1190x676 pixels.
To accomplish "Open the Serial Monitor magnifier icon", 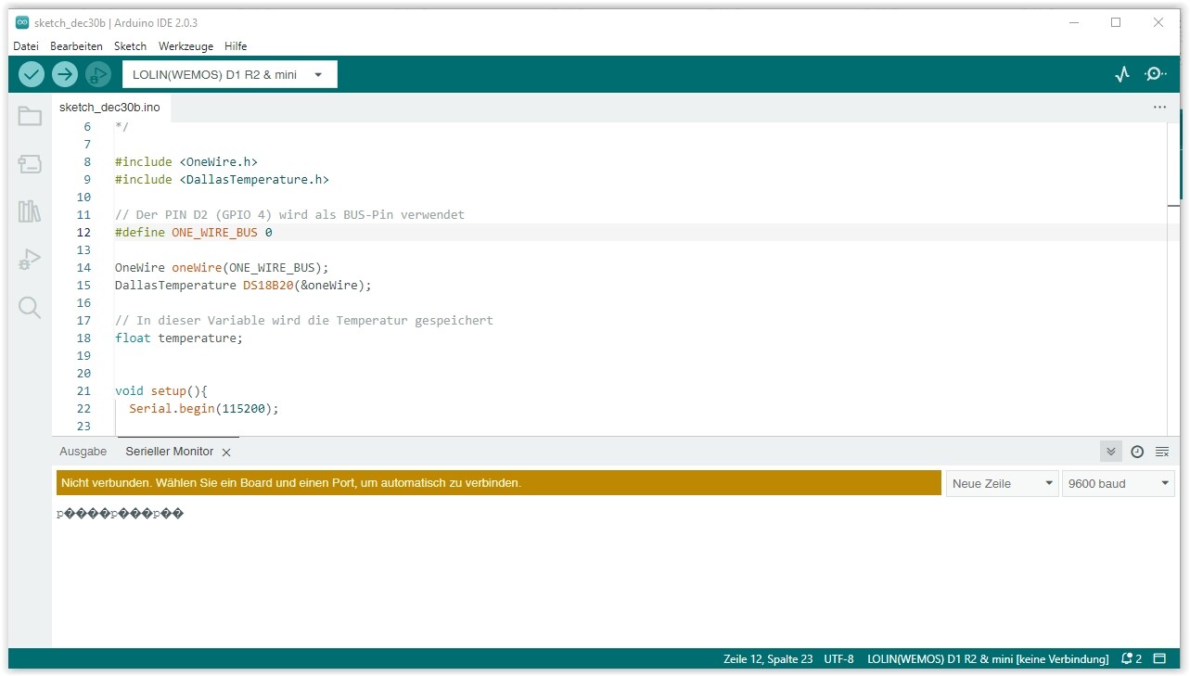I will (1156, 74).
